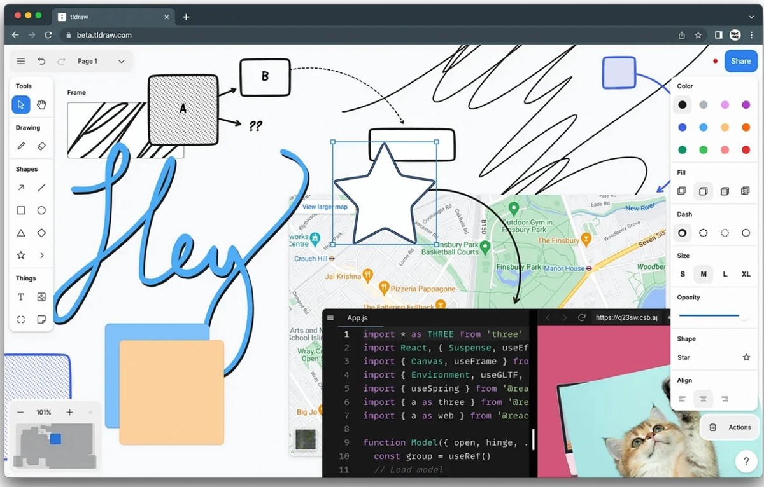This screenshot has height=487, width=764.
Task: Bookmark this page with the star icon
Action: [x=698, y=35]
